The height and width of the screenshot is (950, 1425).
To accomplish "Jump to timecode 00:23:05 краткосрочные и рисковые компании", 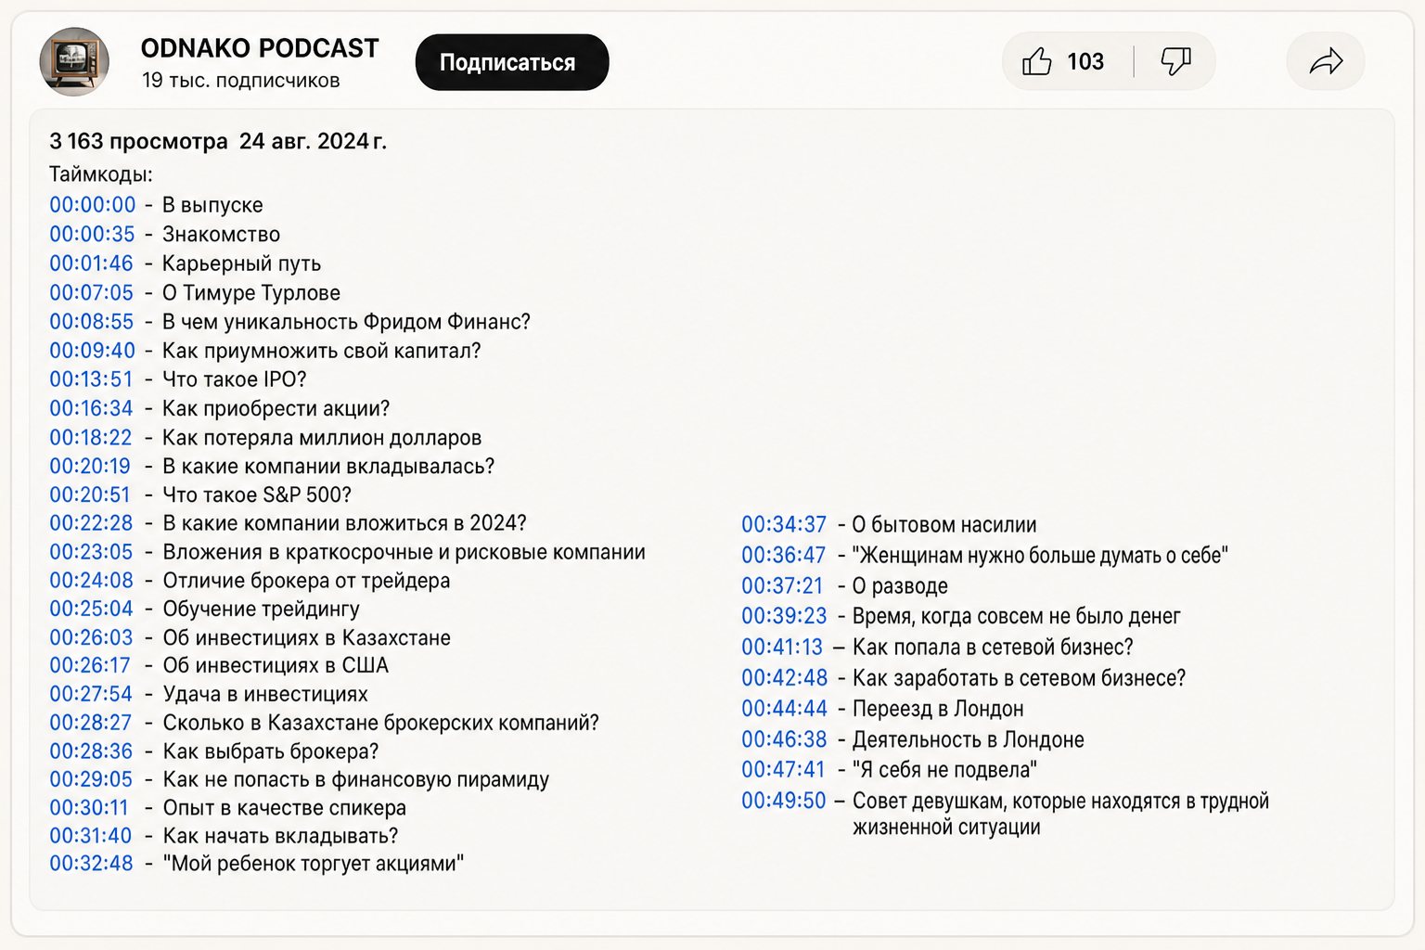I will (92, 552).
